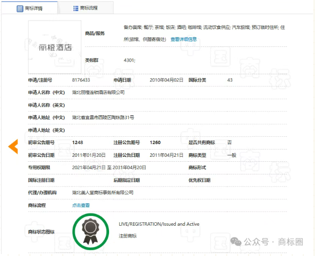Click the WeChat logo next to 公众号

click(x=236, y=242)
